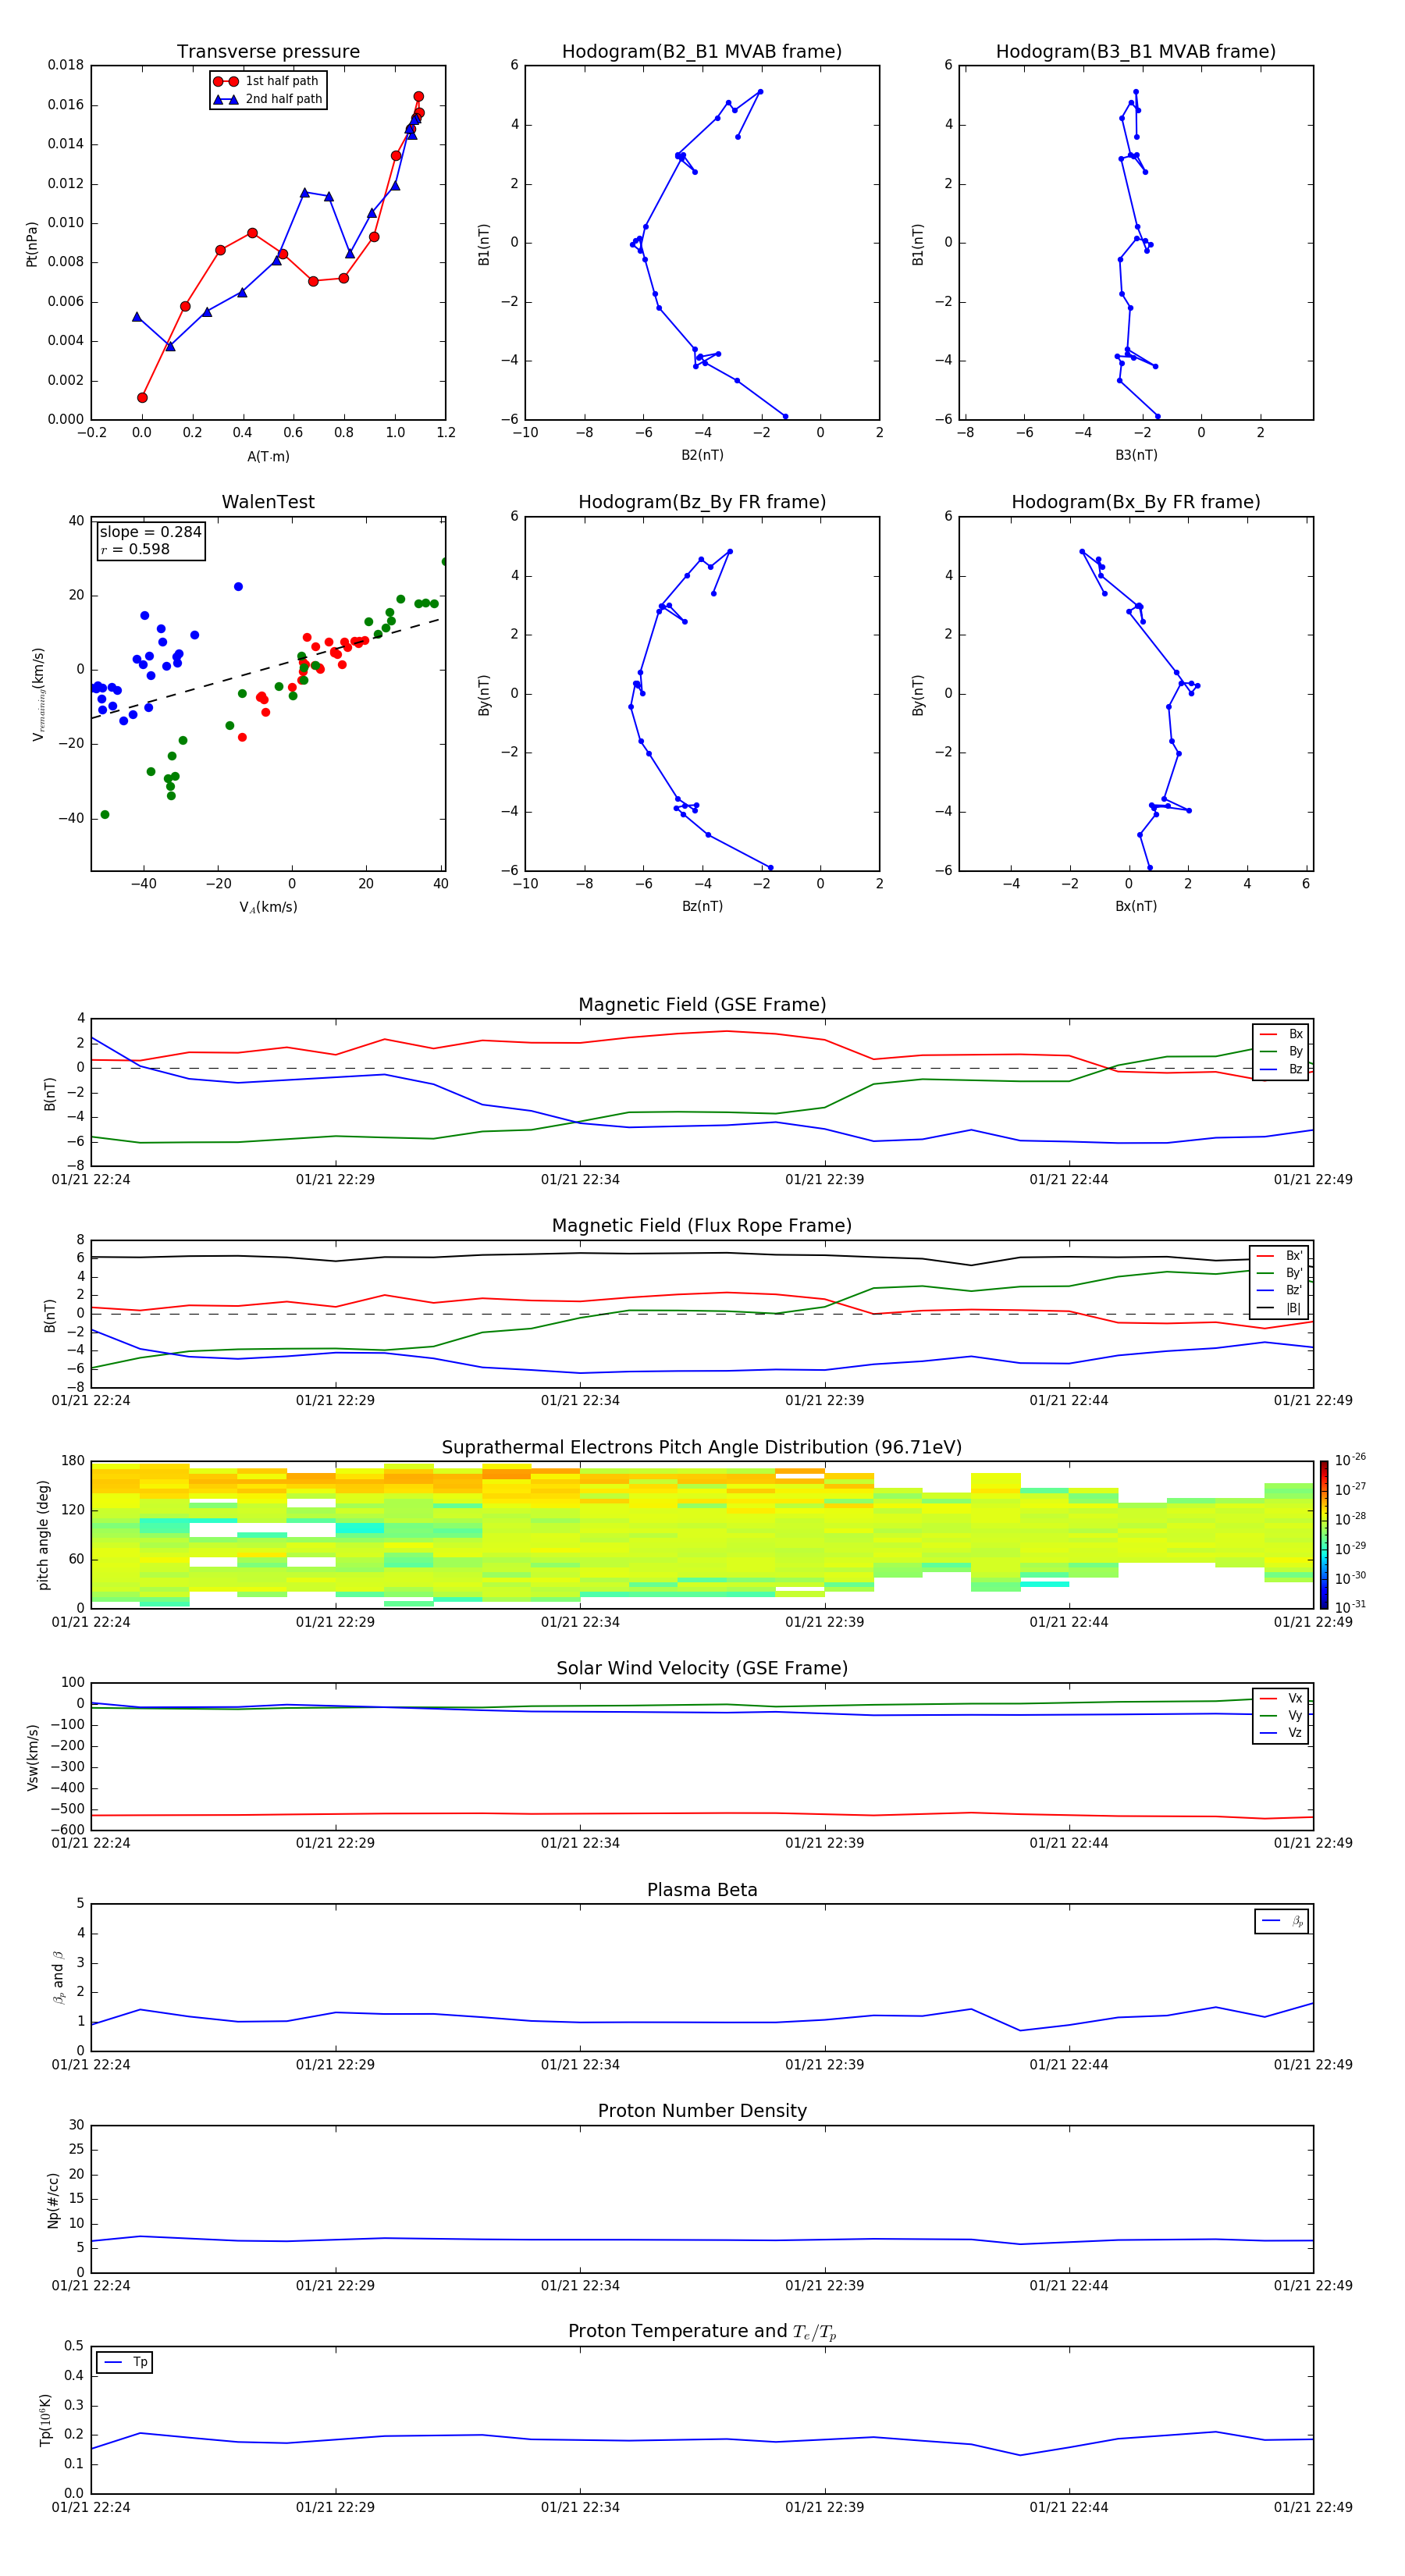Click 'Proton Temperature and Te/Tp' title
1405x2576 pixels.
click(702, 2332)
